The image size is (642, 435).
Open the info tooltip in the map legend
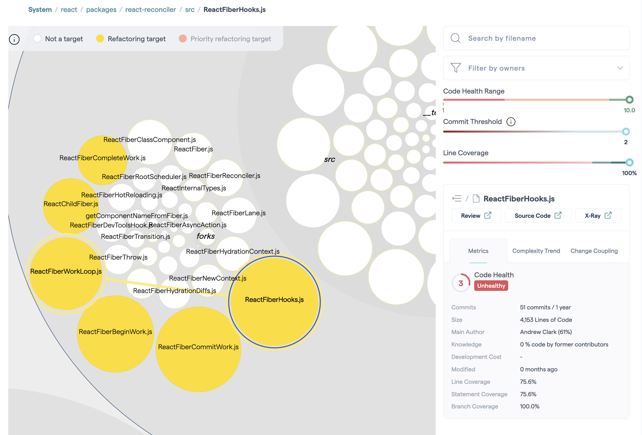pos(14,40)
